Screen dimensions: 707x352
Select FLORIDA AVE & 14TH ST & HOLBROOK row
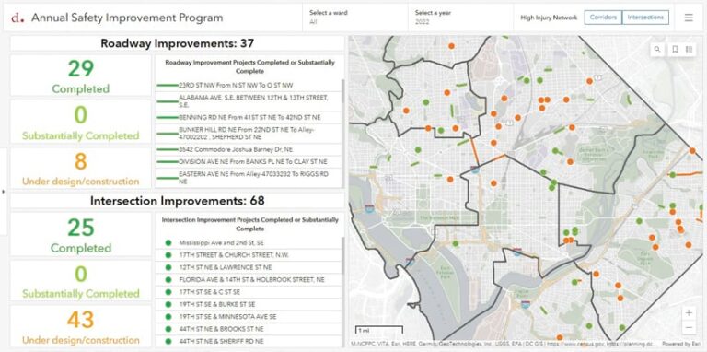249,280
